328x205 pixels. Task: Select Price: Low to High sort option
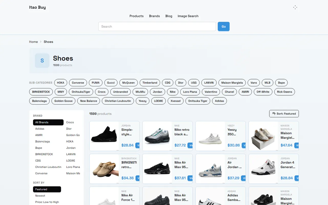tap(47, 202)
